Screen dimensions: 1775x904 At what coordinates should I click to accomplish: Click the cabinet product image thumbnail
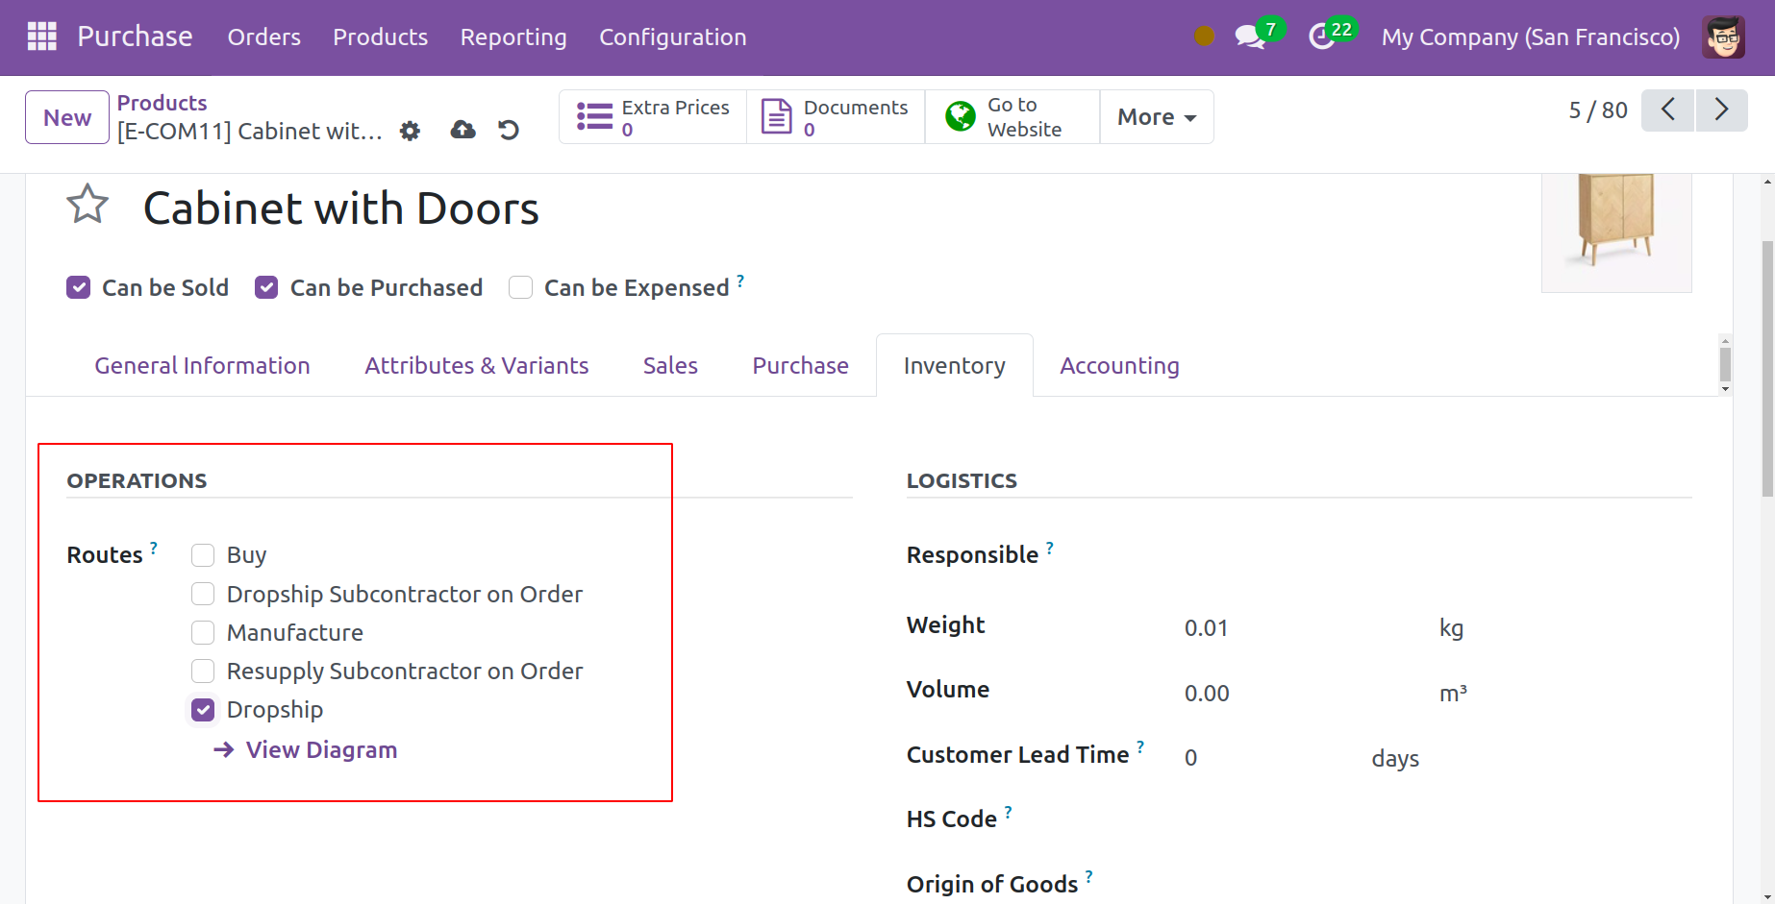click(x=1616, y=231)
